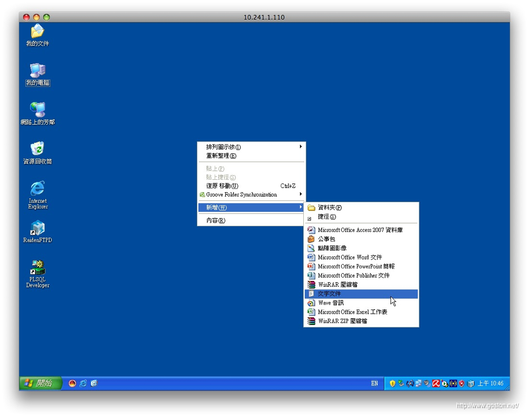Expand the 排列圖示依(I) submenu
The height and width of the screenshot is (417, 529).
coord(252,147)
